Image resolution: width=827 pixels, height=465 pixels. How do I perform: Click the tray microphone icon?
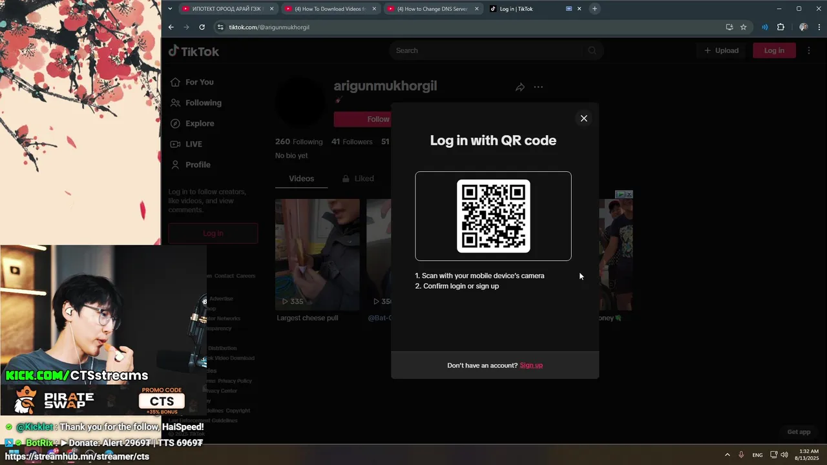click(741, 455)
